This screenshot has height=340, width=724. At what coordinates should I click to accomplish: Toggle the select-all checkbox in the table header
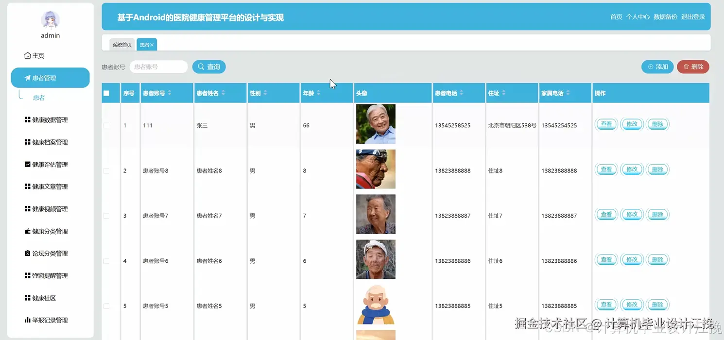105,93
